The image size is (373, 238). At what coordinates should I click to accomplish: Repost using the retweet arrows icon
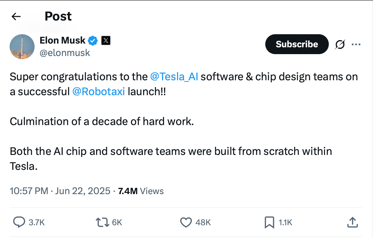pyautogui.click(x=102, y=222)
